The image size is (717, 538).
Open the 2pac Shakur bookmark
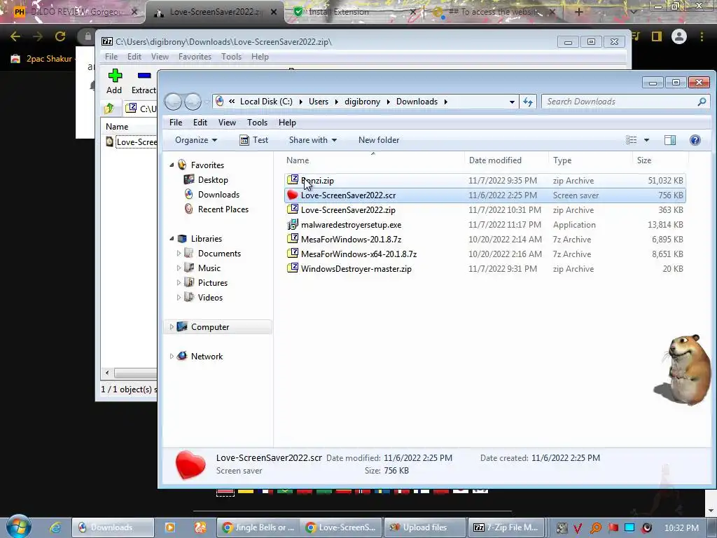point(41,59)
